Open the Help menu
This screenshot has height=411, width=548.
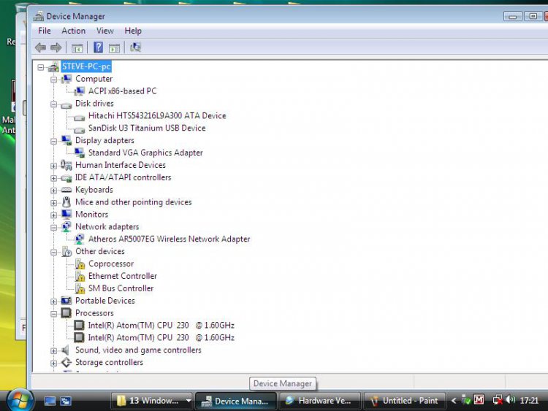(x=133, y=31)
